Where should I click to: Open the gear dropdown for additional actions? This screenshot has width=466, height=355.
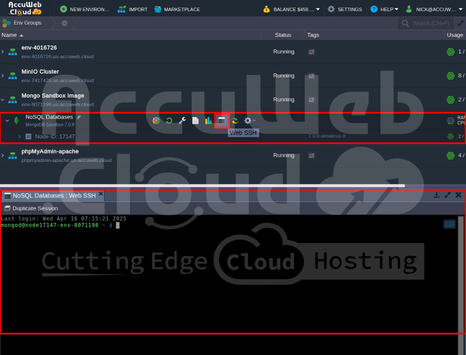pos(248,120)
